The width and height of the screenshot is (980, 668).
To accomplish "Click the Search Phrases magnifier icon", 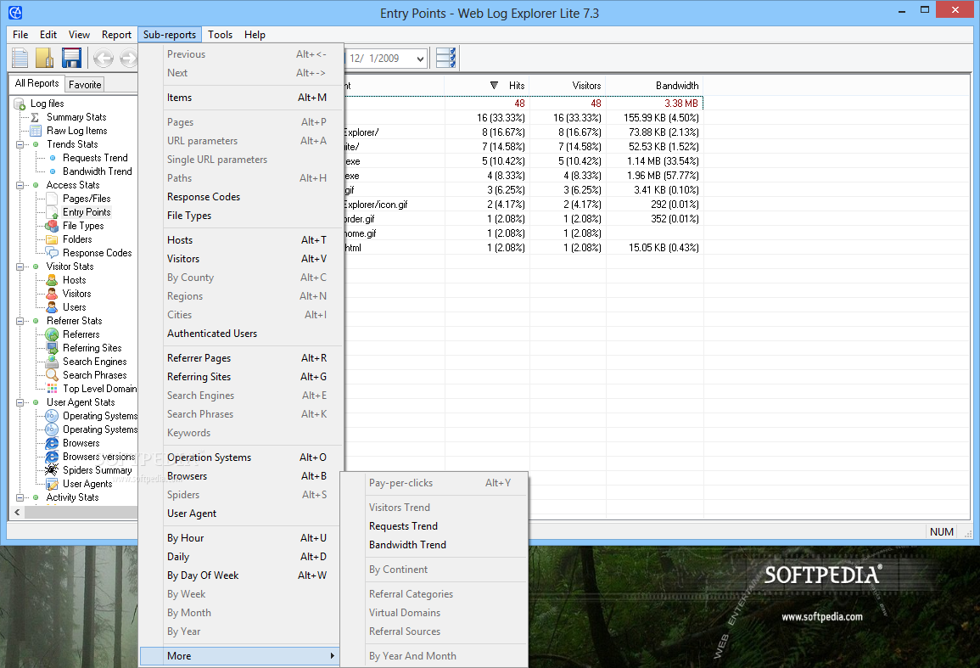I will (53, 375).
